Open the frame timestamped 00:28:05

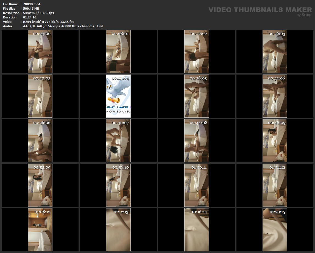coord(197,96)
